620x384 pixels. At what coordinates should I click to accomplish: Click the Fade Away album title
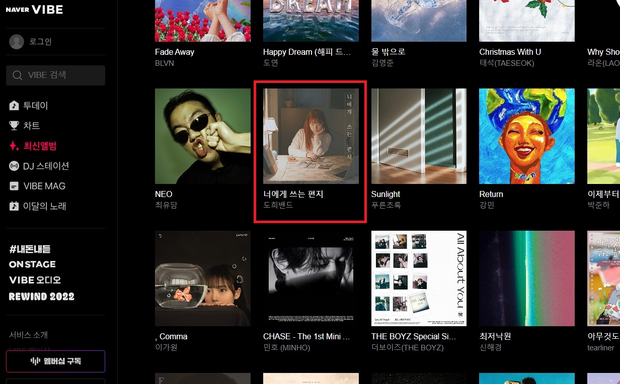pos(175,52)
